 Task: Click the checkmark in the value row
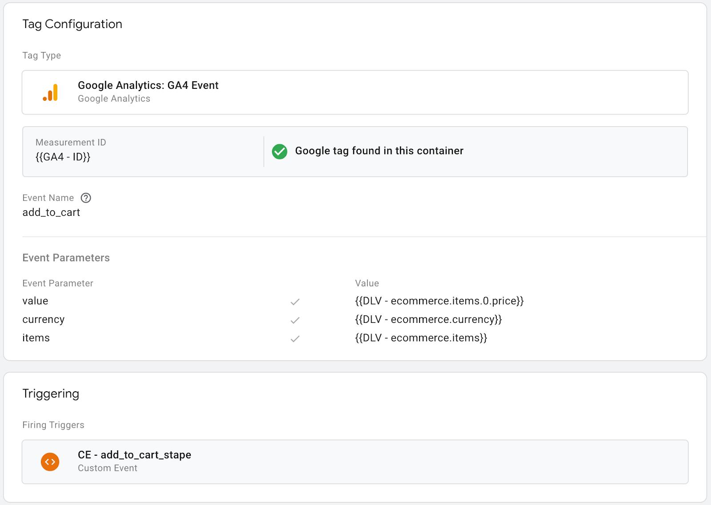(x=295, y=302)
